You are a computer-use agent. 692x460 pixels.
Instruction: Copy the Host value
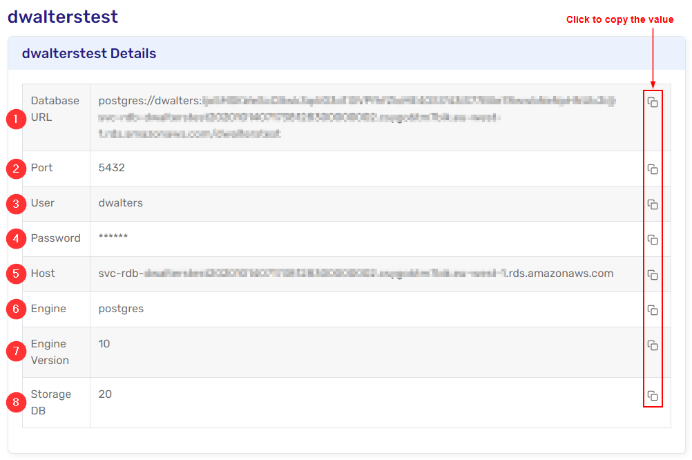(653, 275)
